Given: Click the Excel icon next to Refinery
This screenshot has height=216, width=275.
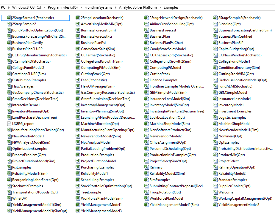Looking at the screenshot, I should (x=146, y=167).
